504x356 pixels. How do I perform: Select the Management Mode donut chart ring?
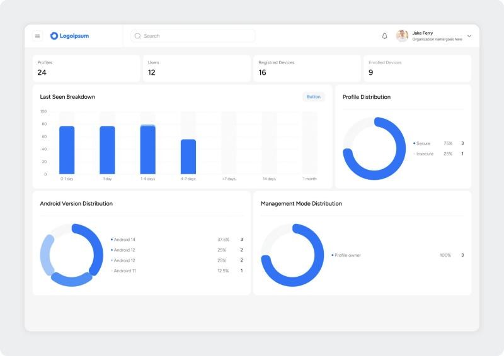tap(318, 257)
